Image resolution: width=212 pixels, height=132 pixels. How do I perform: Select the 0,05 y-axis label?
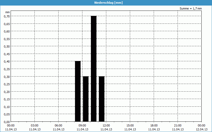(7, 114)
